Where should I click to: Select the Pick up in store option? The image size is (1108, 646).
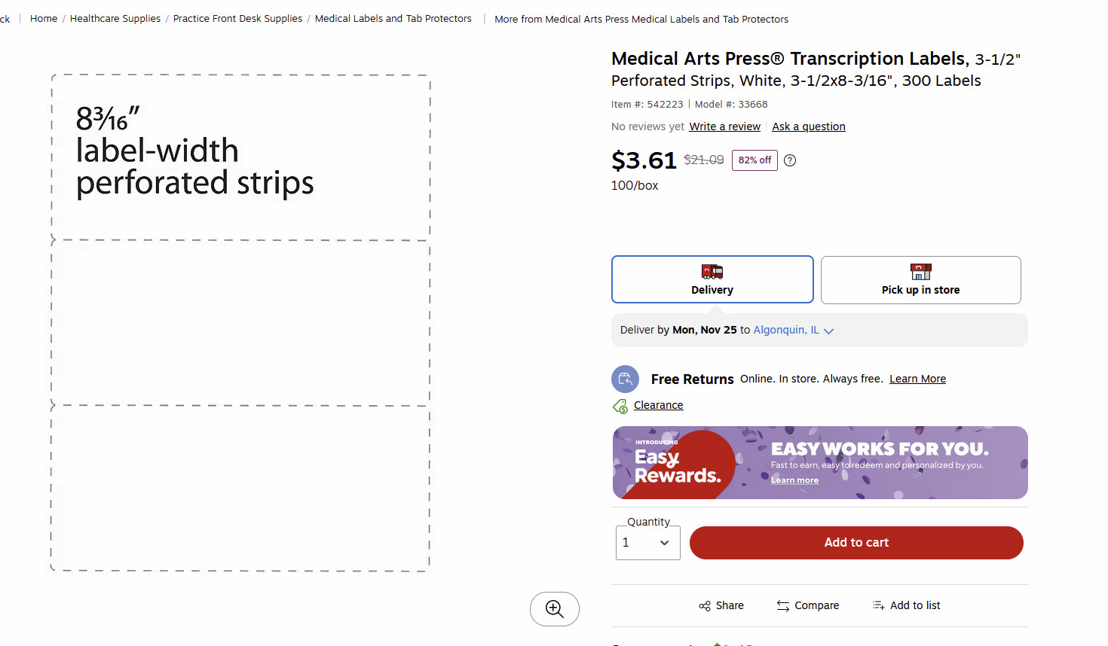tap(920, 280)
